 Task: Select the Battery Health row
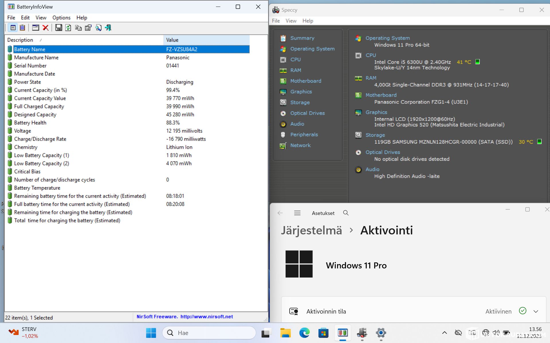[x=30, y=123]
